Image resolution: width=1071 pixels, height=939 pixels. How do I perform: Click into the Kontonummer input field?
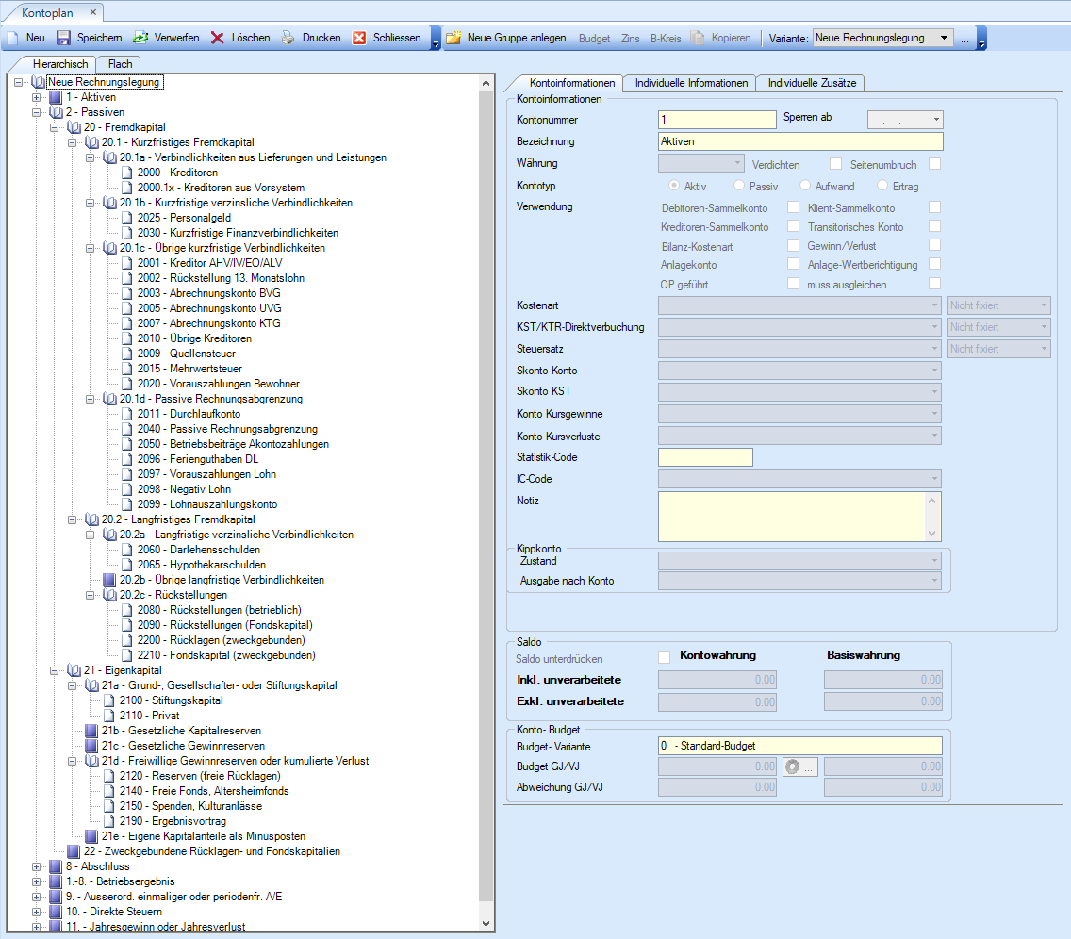click(x=717, y=120)
